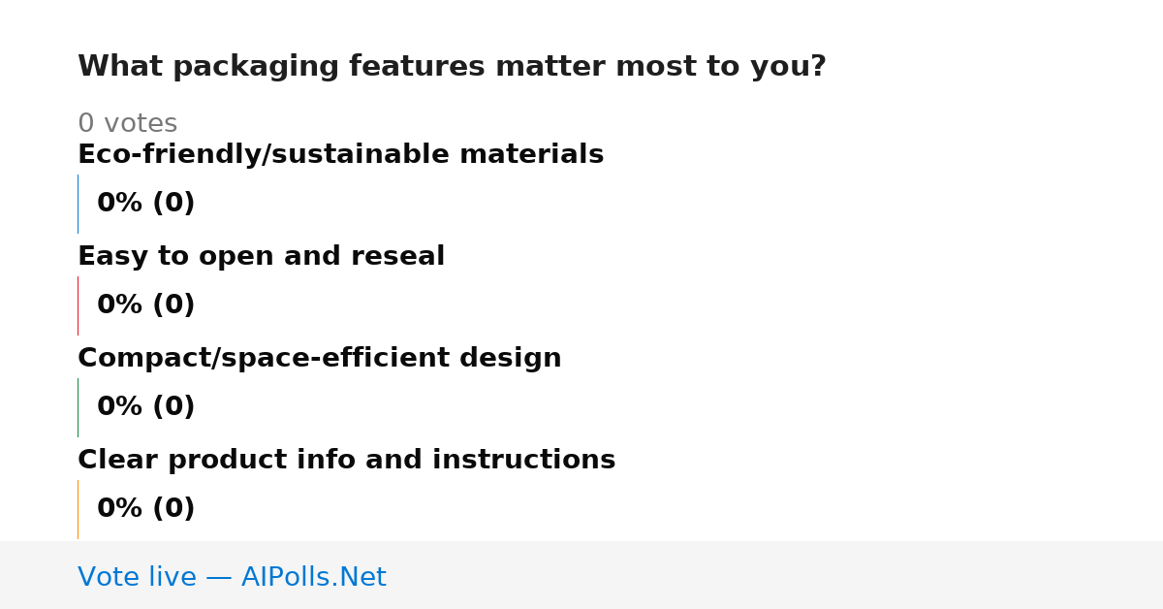Open the Vote live — AIPolls.Net link
The image size is (1163, 609).
pyautogui.click(x=232, y=577)
